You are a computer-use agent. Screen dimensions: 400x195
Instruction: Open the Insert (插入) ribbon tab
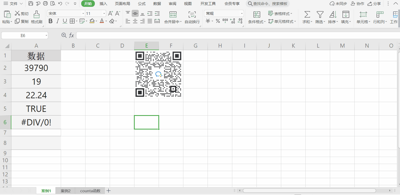point(103,4)
